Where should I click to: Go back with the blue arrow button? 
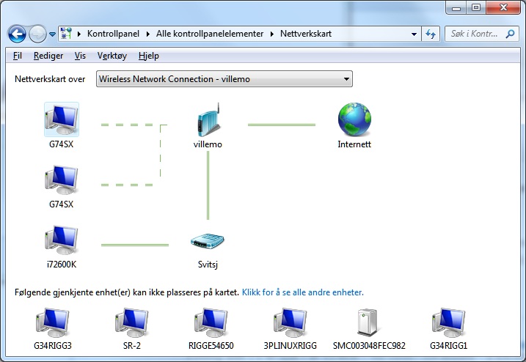coord(17,34)
